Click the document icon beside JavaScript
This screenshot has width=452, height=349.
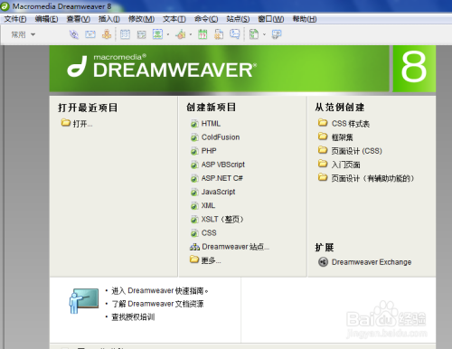coord(194,192)
